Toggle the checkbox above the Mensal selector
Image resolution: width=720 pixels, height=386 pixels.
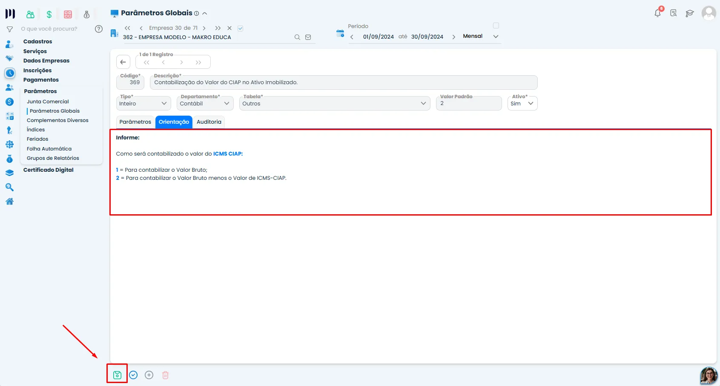(496, 26)
